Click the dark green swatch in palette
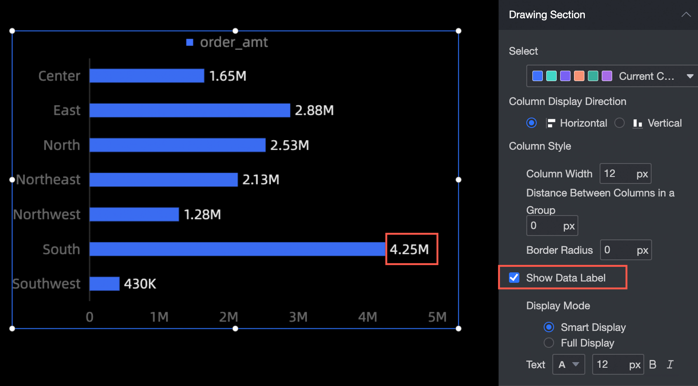Image resolution: width=698 pixels, height=386 pixels. pos(593,76)
